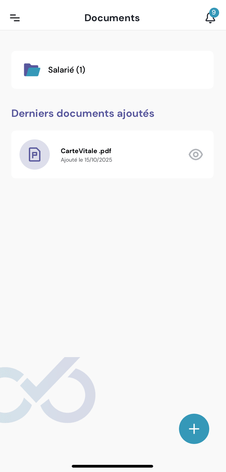Click the purple and blue folder icon
226x472 pixels.
(x=32, y=70)
